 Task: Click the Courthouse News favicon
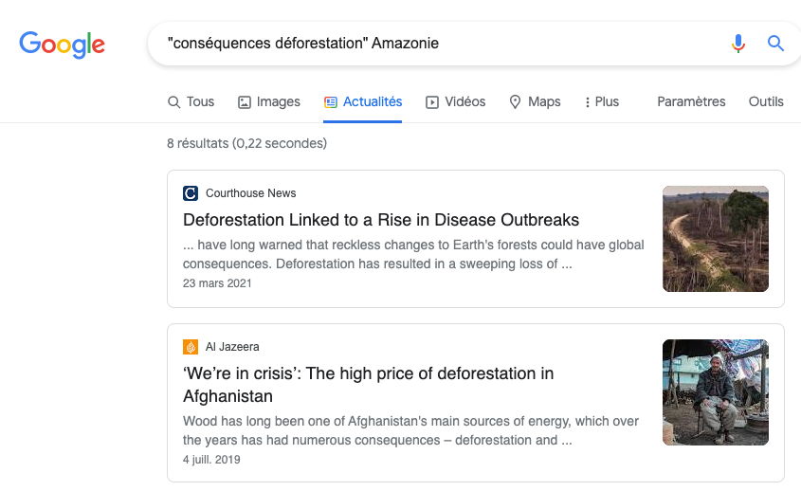pyautogui.click(x=191, y=193)
